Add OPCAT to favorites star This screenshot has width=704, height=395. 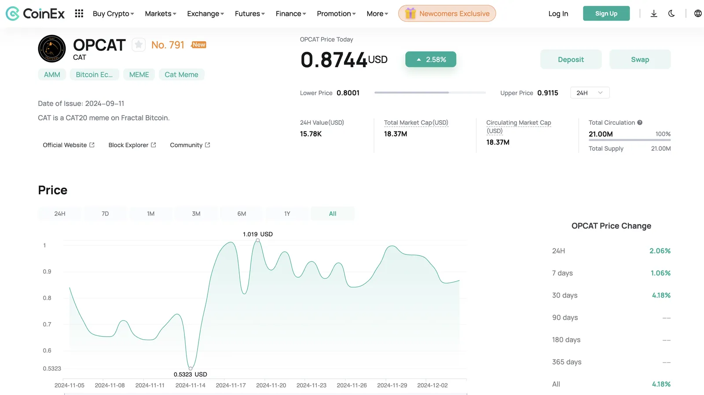pyautogui.click(x=139, y=44)
